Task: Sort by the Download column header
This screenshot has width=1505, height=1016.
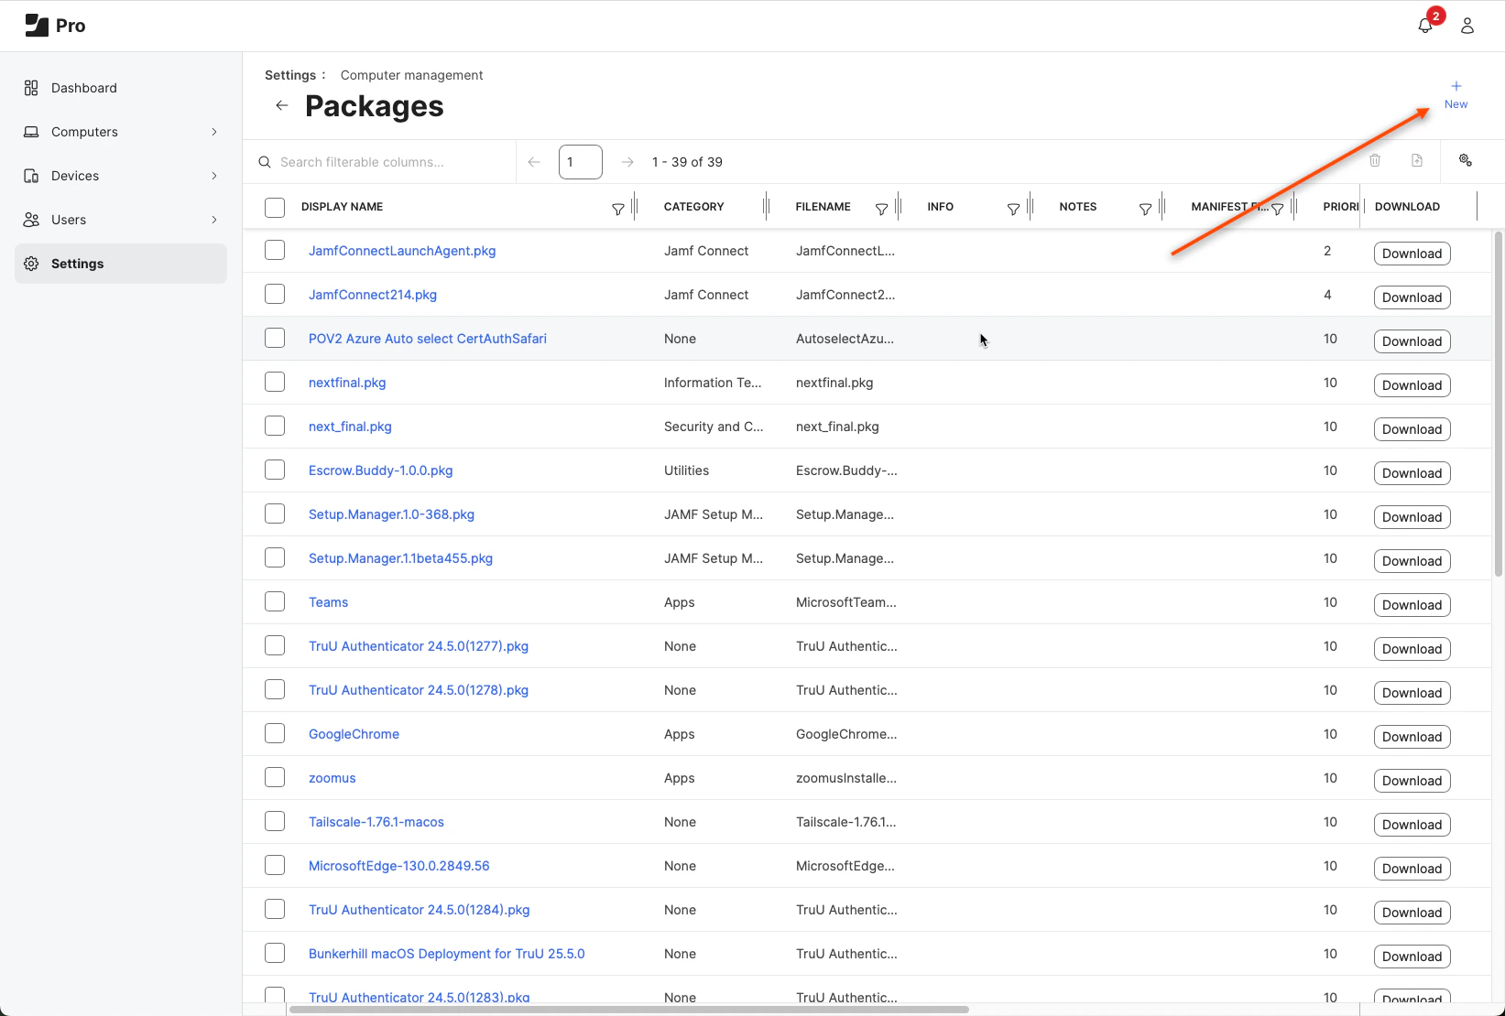Action: pyautogui.click(x=1407, y=207)
